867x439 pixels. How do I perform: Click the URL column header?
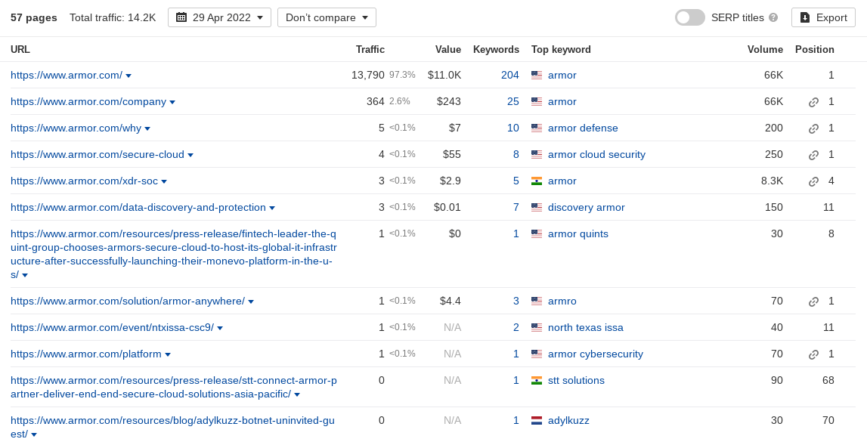[x=20, y=50]
